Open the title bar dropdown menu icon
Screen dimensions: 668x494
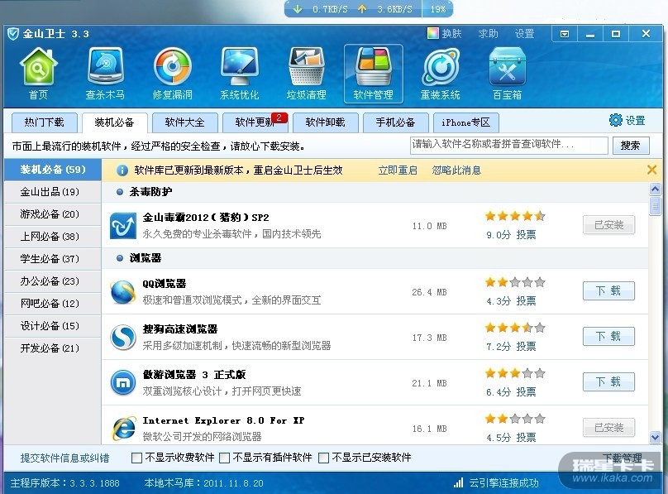(x=565, y=34)
